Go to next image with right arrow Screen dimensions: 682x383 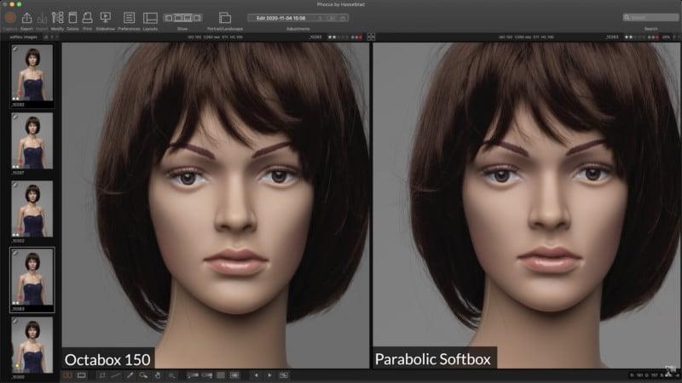pos(270,374)
